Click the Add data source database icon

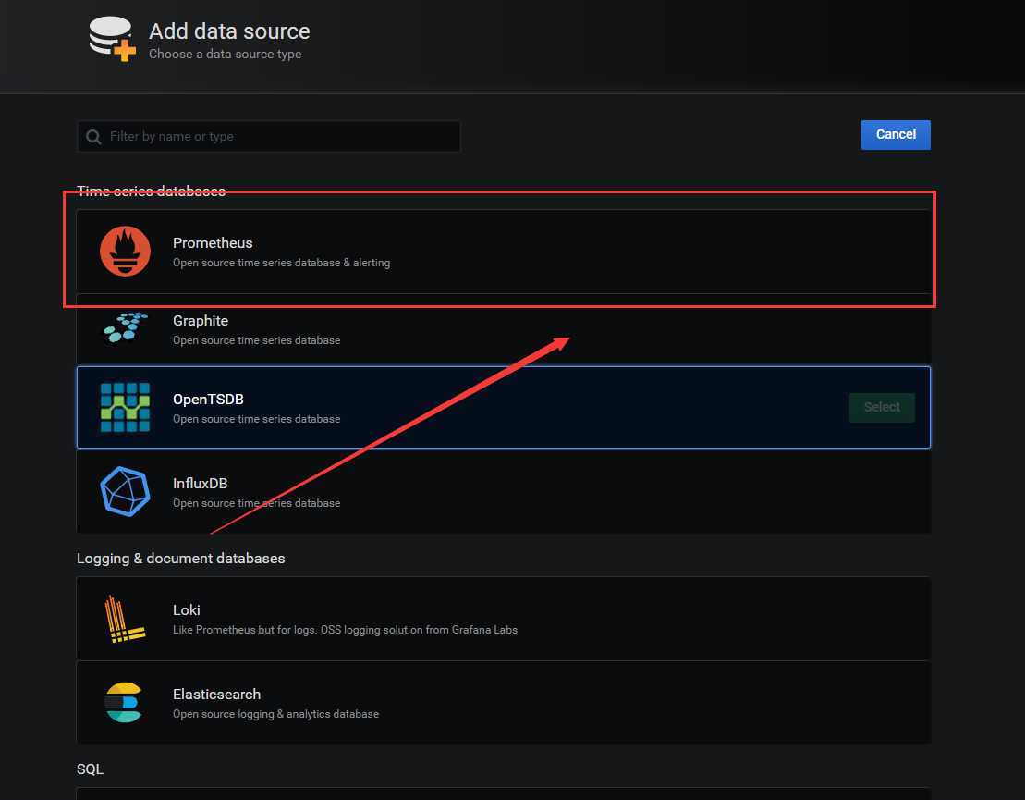coord(113,39)
